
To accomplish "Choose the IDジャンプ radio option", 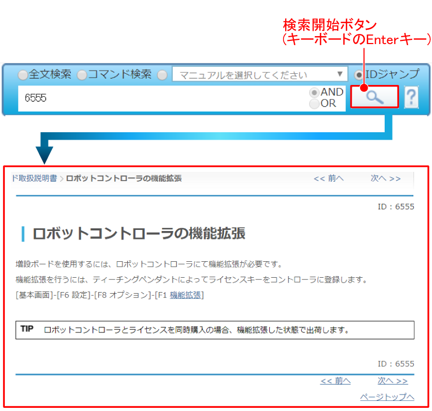I will (360, 75).
